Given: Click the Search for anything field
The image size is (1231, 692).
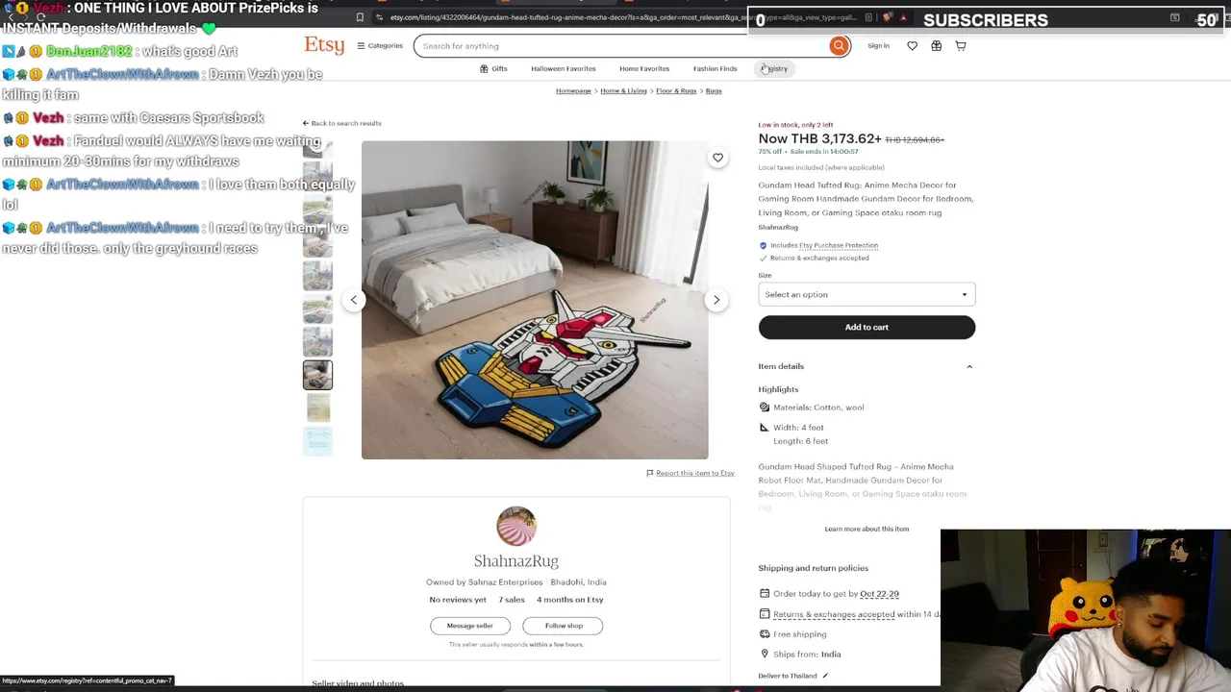Looking at the screenshot, I should [623, 45].
